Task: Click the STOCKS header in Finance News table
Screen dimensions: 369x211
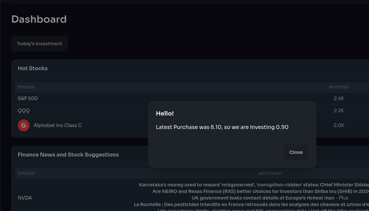Action: coord(26,174)
